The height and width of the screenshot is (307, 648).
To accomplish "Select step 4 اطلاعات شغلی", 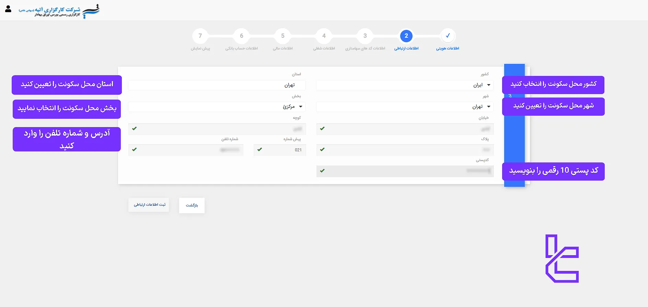I will pos(324,36).
